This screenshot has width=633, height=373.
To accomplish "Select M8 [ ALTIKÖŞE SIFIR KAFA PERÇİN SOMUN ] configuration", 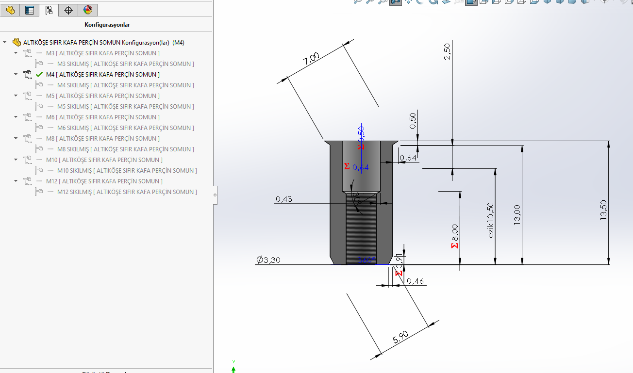I will pyautogui.click(x=102, y=138).
